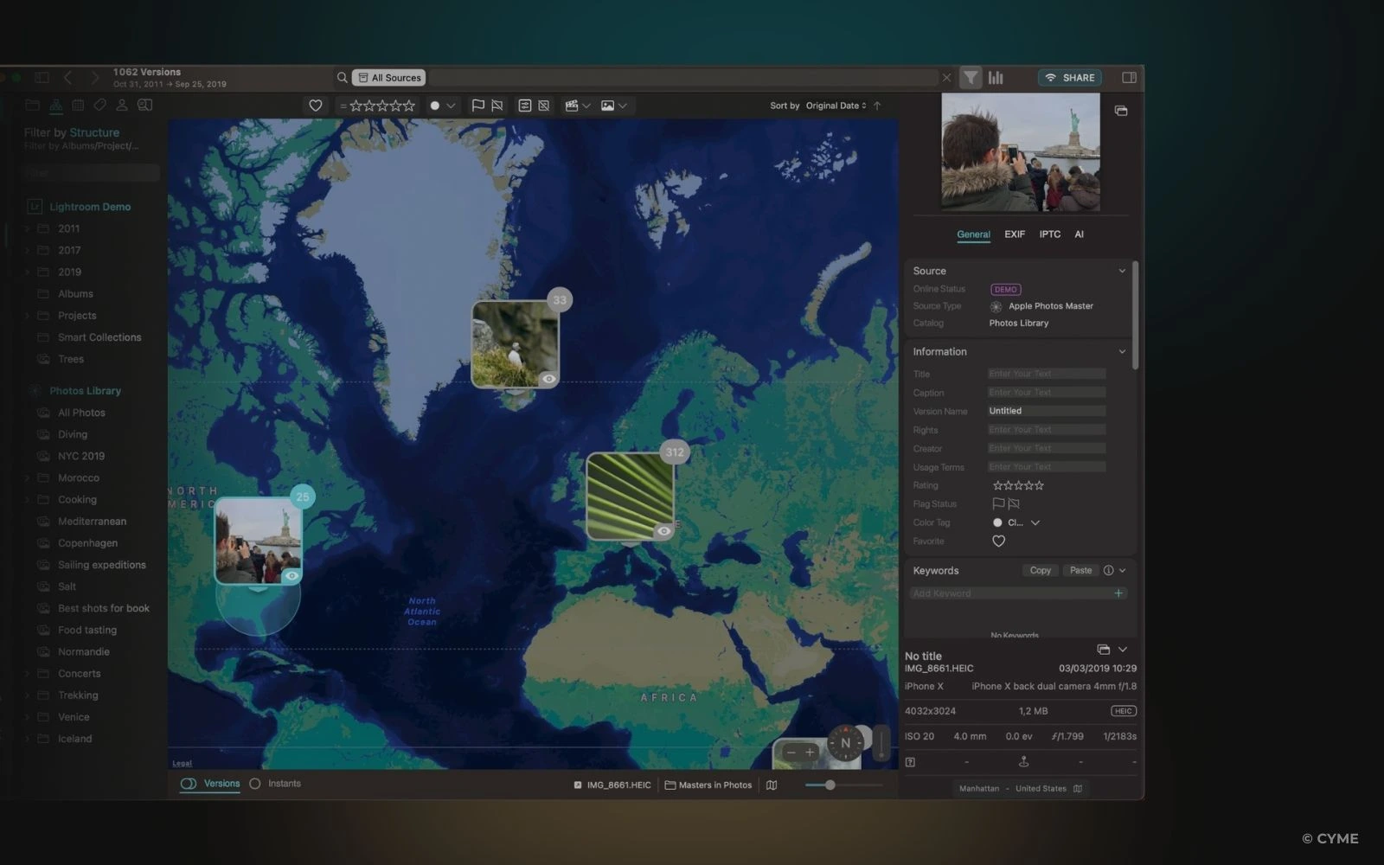Adjust the thumbnail size slider

[x=830, y=785]
